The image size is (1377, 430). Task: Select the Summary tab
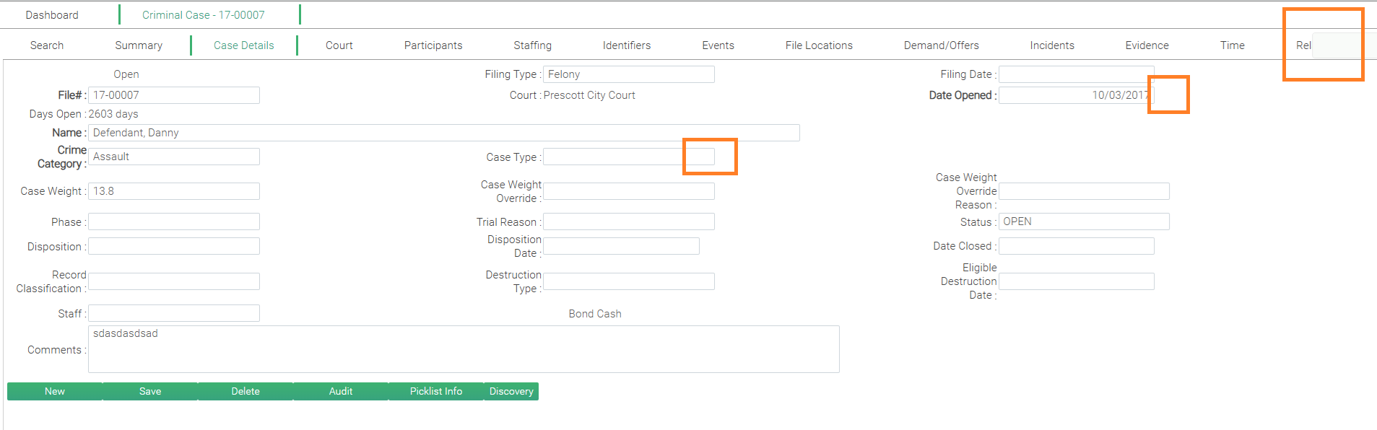tap(139, 45)
